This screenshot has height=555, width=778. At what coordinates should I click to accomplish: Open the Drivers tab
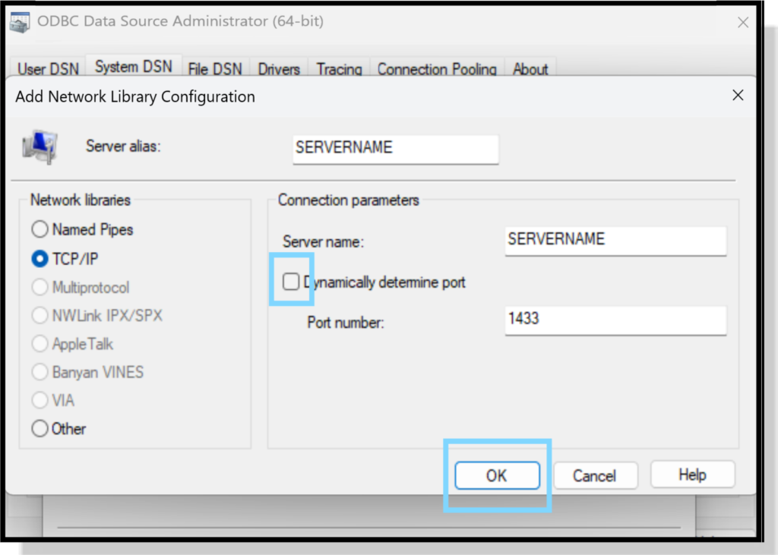coord(279,69)
